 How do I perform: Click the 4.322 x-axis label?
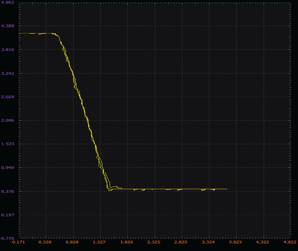263,242
